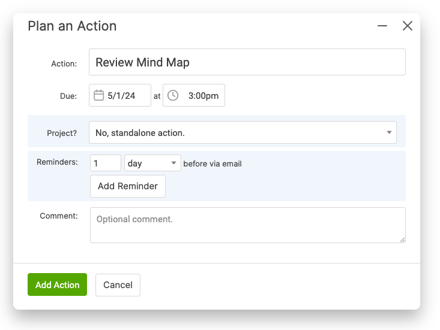Cancel the action dialog
440x330 pixels.
click(x=118, y=285)
